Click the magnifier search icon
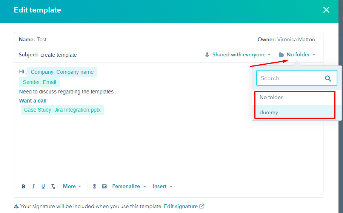Screen dimensions: 343x213 328,78
